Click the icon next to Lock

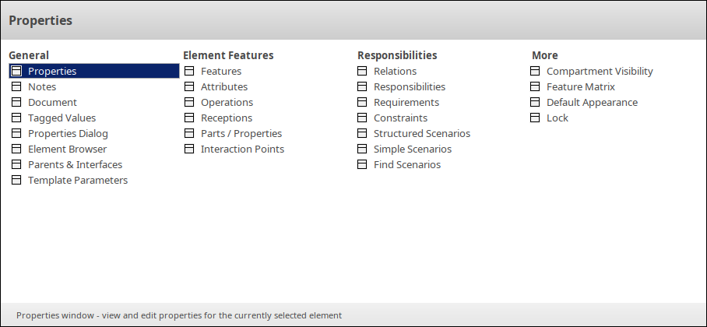[535, 118]
